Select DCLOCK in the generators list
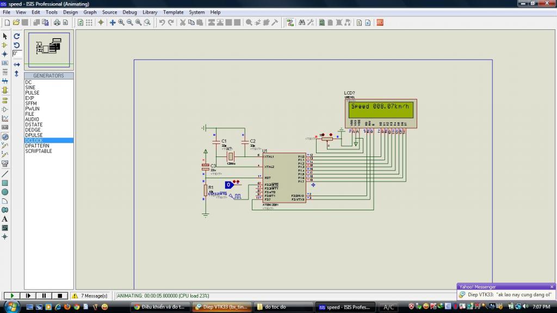 [x=34, y=140]
